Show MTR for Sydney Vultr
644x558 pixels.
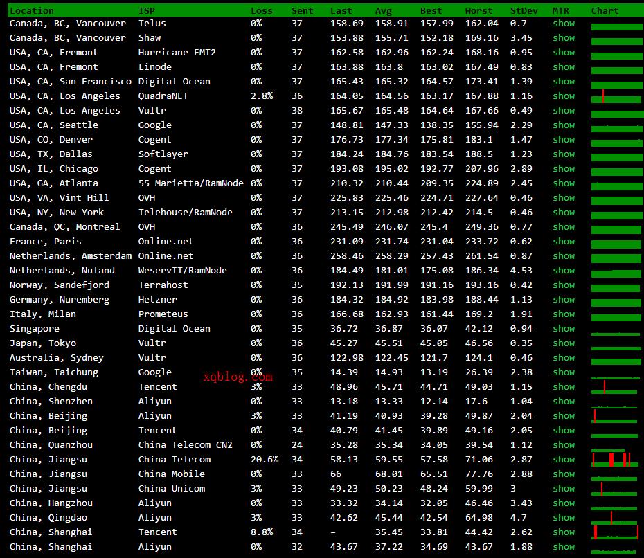(x=564, y=358)
